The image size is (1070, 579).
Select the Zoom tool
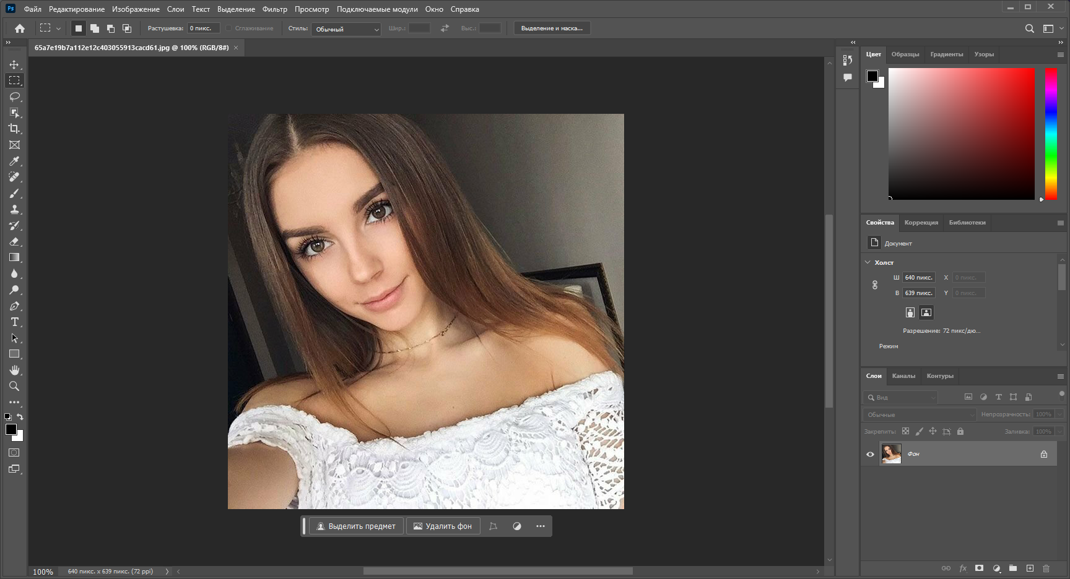(14, 386)
